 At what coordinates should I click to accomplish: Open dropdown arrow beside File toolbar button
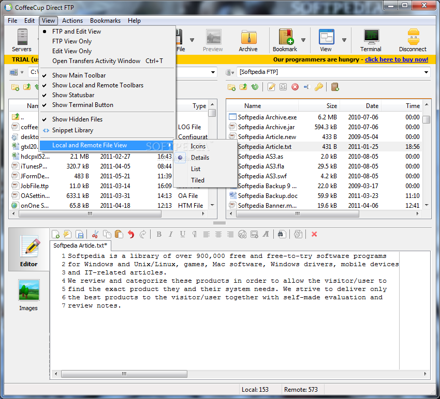coord(192,40)
